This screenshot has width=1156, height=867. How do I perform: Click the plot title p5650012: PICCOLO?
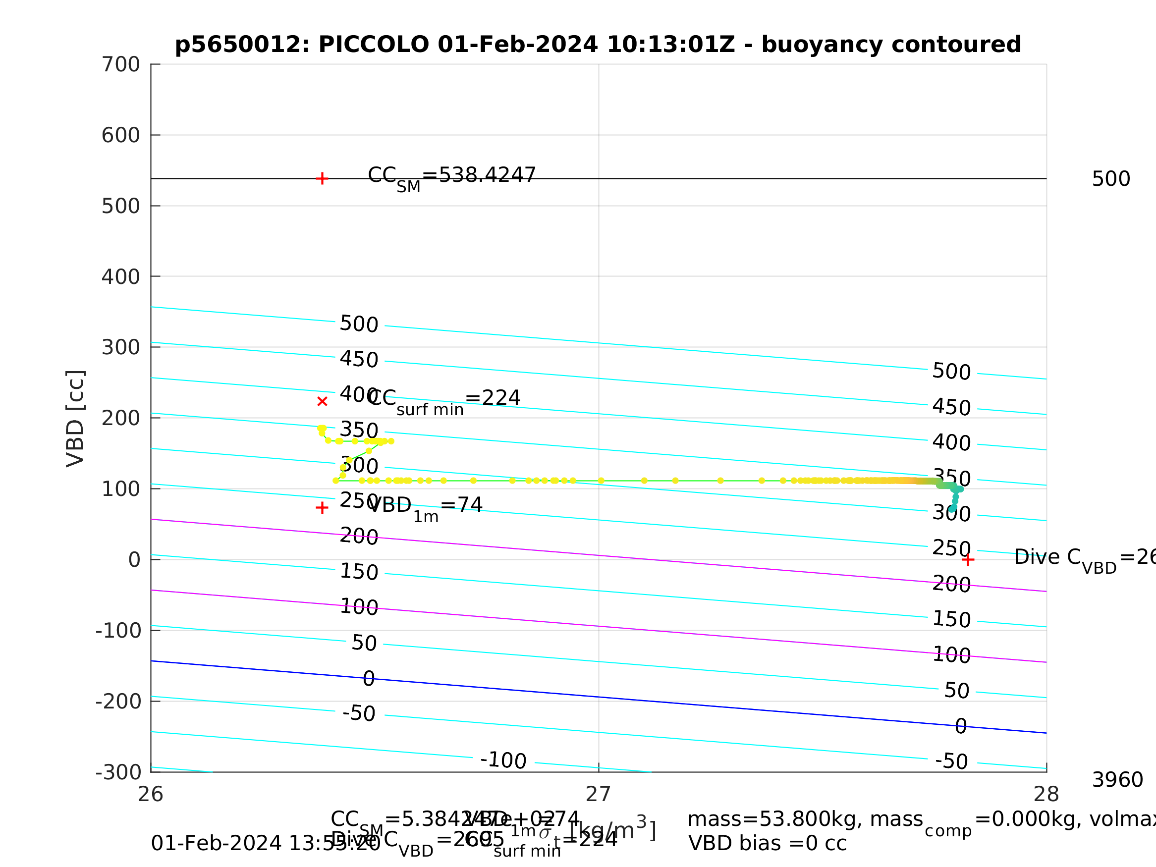coord(598,45)
